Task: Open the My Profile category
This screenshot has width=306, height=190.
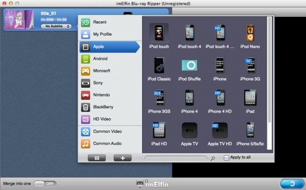Action: [x=110, y=34]
